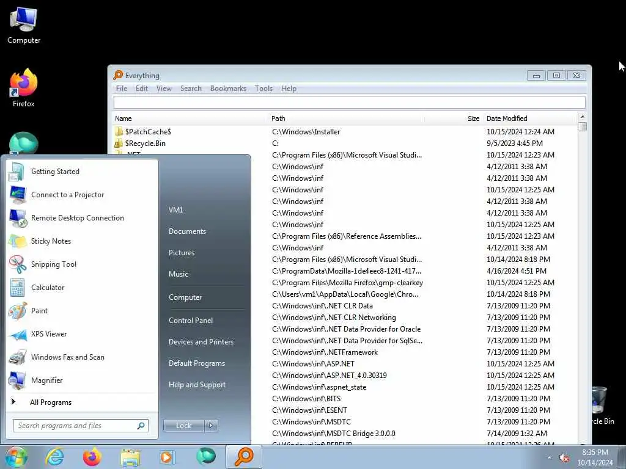The width and height of the screenshot is (626, 469).
Task: Click the Windows Start orb
Action: [16, 457]
